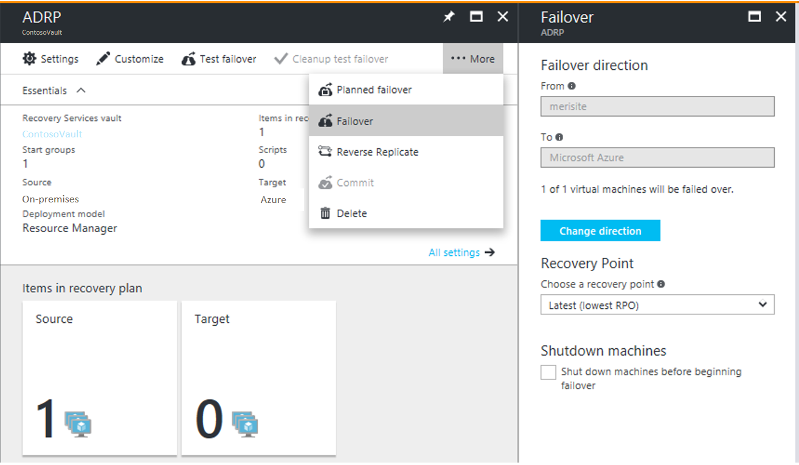The height and width of the screenshot is (465, 799).
Task: Click the Test failover icon
Action: [x=189, y=58]
